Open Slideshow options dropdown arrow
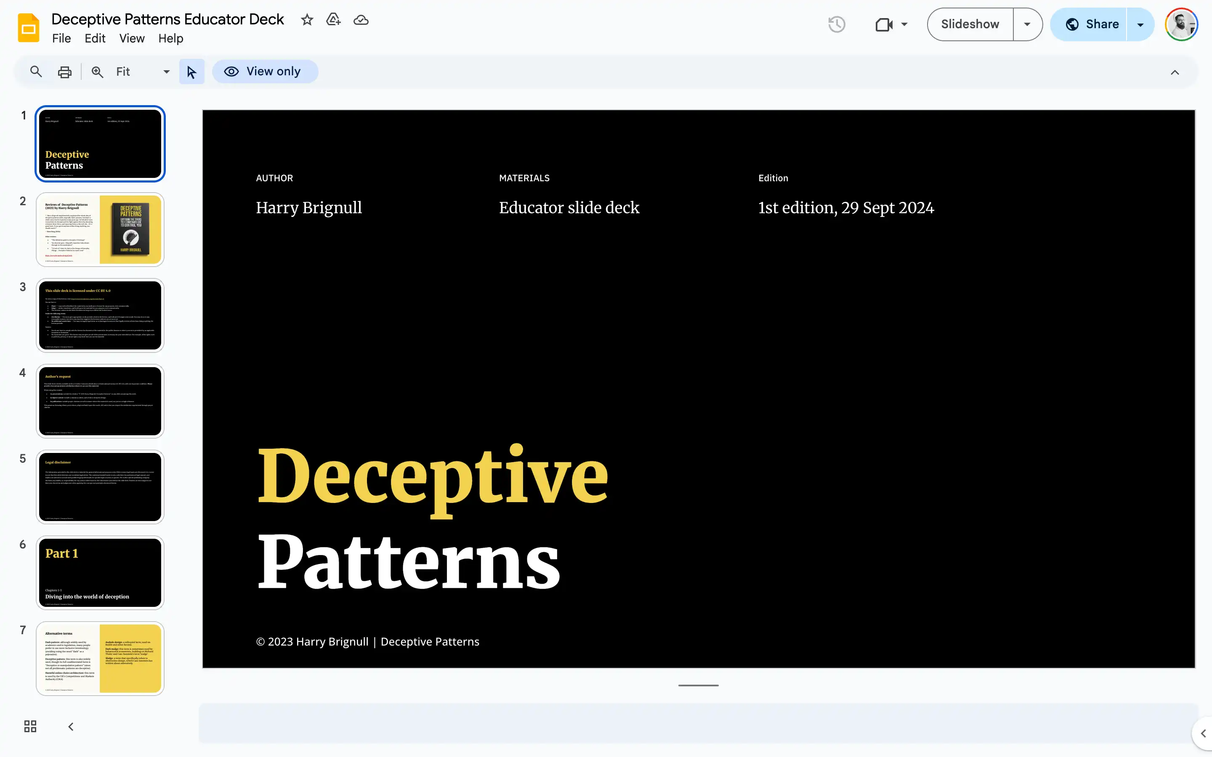 tap(1027, 24)
